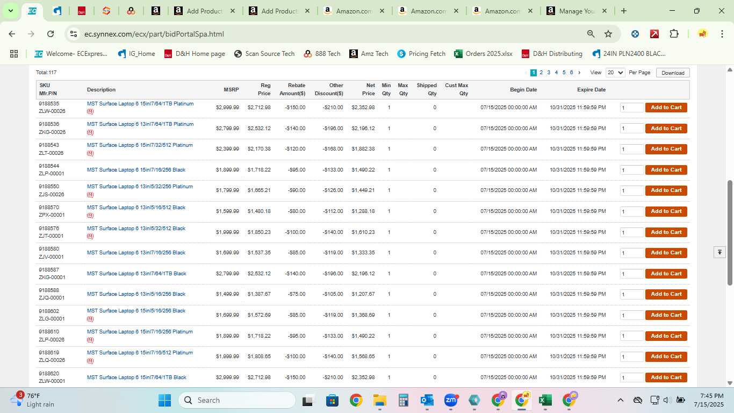This screenshot has width=734, height=413.
Task: Add SKU 9188544 to cart
Action: 666,170
